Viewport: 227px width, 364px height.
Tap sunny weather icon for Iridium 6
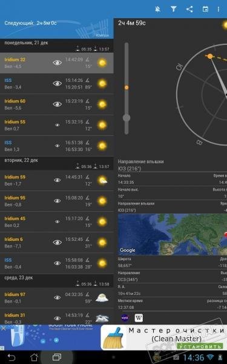click(x=102, y=242)
